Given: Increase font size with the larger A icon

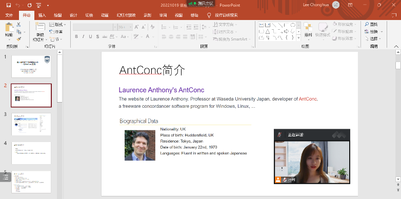Looking at the screenshot, I should tap(136, 27).
